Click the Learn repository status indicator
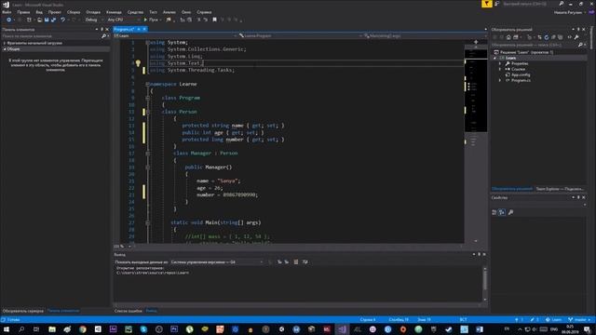 point(553,320)
